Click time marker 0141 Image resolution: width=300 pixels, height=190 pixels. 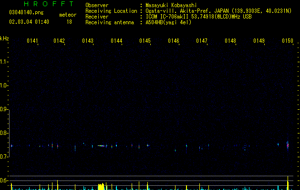pyautogui.click(x=32, y=41)
